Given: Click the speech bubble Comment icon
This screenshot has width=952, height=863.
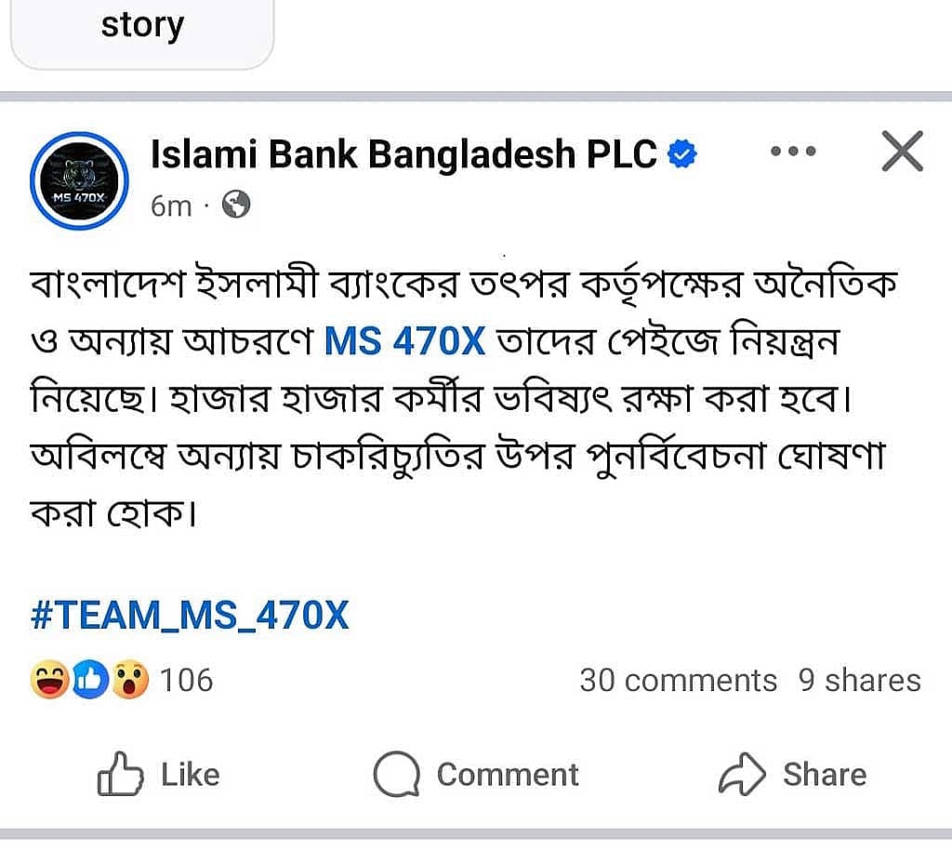Looking at the screenshot, I should point(396,775).
